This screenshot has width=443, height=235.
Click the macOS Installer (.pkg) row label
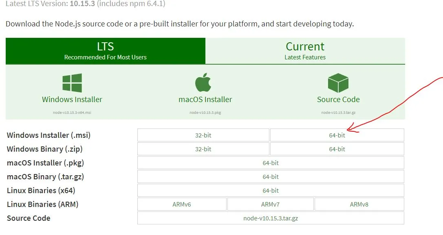pos(45,163)
